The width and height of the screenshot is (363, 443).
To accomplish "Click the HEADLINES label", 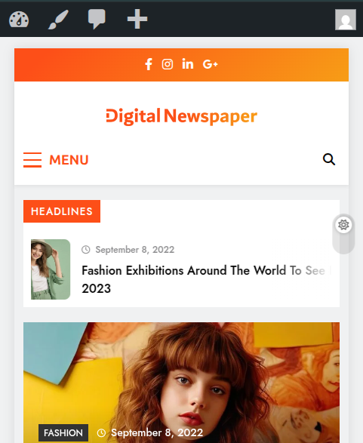I will [x=62, y=211].
